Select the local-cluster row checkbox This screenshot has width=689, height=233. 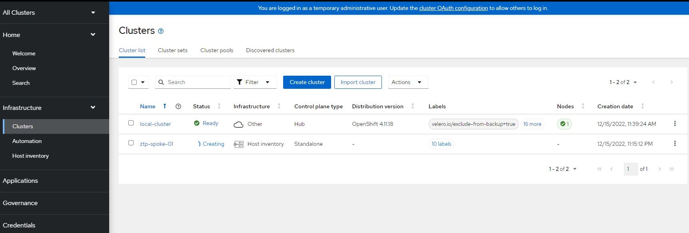coord(131,123)
